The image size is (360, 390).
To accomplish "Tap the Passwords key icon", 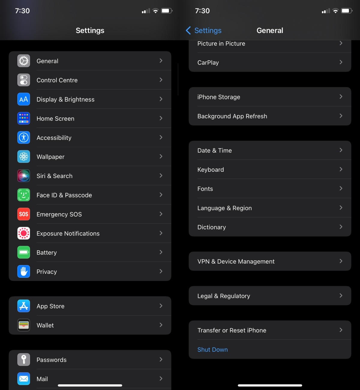I will pos(24,360).
